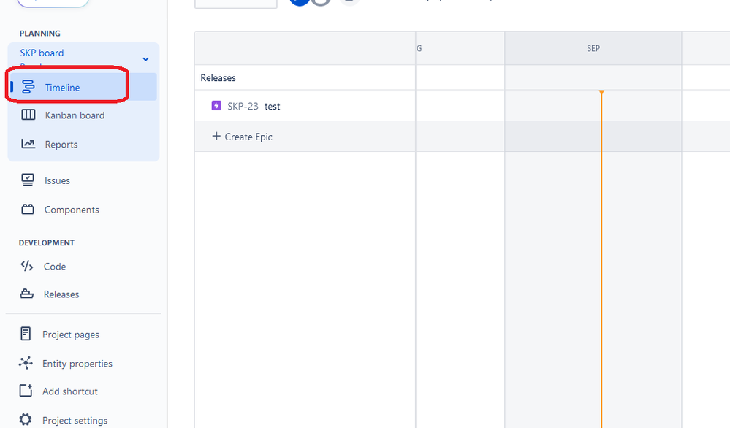Viewport: 730px width, 428px height.
Task: Click the PLANNING section heading
Action: [40, 34]
